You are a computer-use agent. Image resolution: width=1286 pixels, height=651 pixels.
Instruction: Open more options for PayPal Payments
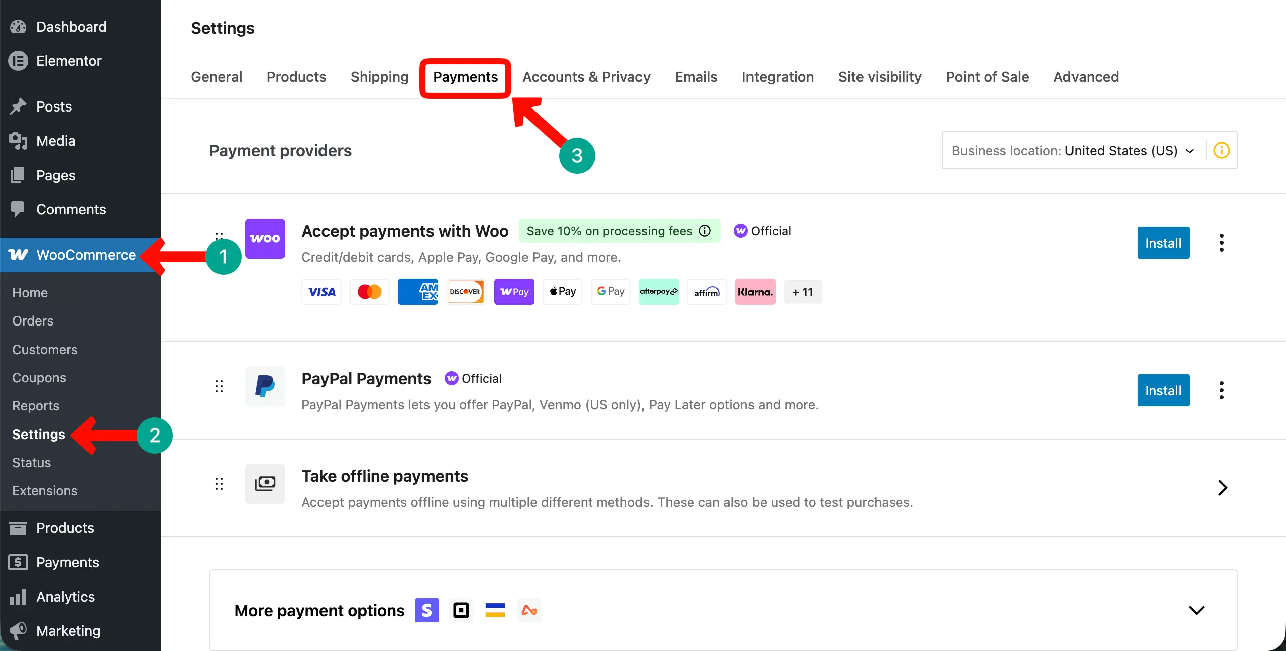[x=1222, y=390]
